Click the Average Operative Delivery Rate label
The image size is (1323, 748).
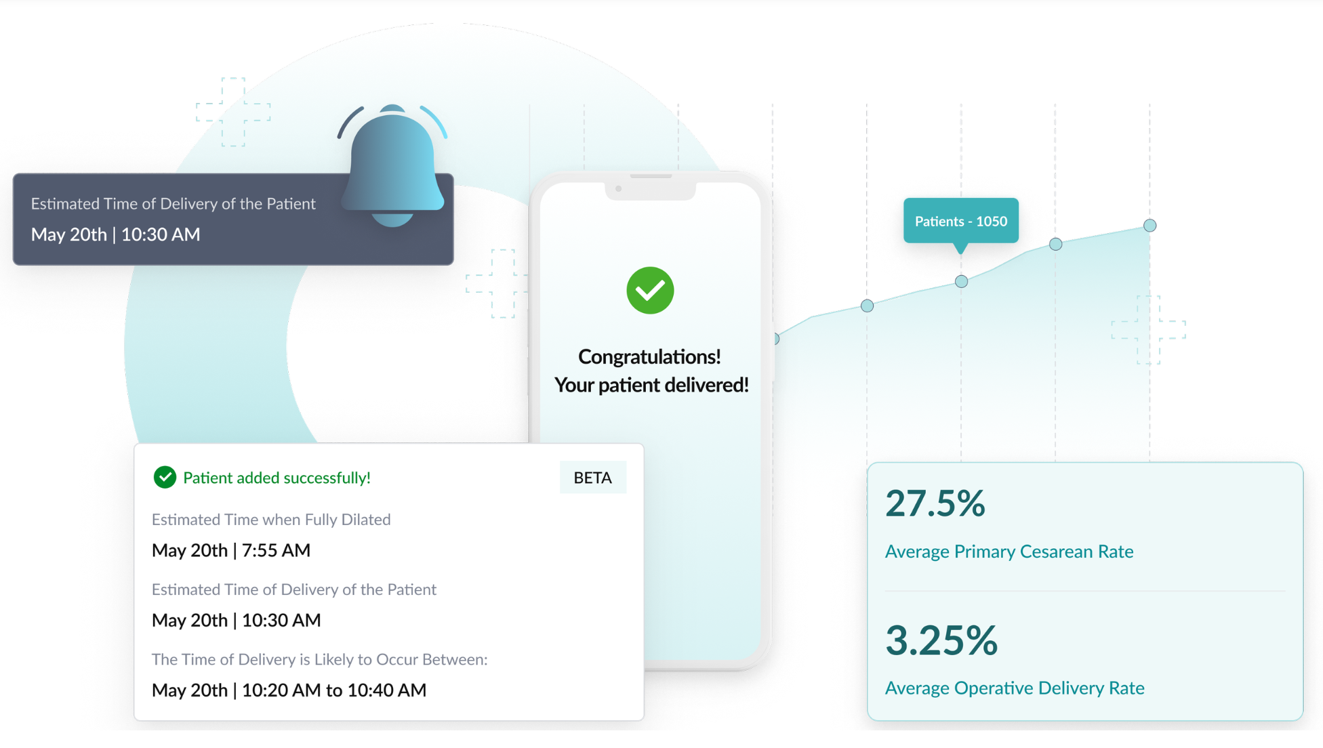tap(1015, 688)
